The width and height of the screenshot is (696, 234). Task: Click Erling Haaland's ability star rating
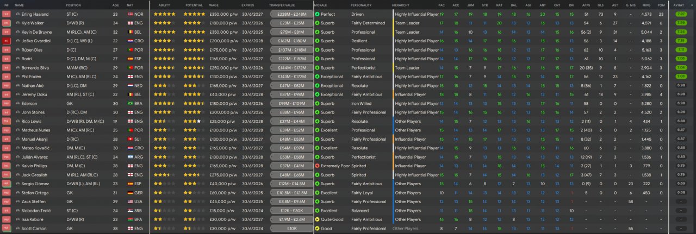click(165, 14)
